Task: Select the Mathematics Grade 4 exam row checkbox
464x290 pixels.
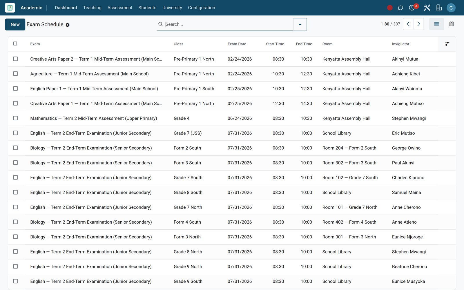Action: click(x=15, y=118)
